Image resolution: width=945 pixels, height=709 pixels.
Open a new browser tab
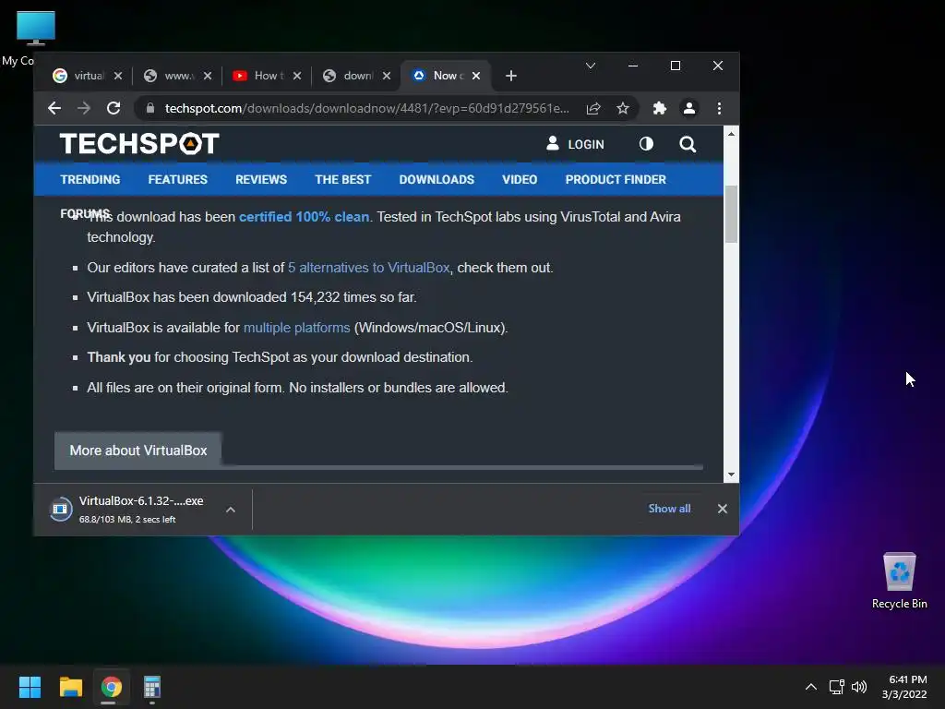[511, 76]
